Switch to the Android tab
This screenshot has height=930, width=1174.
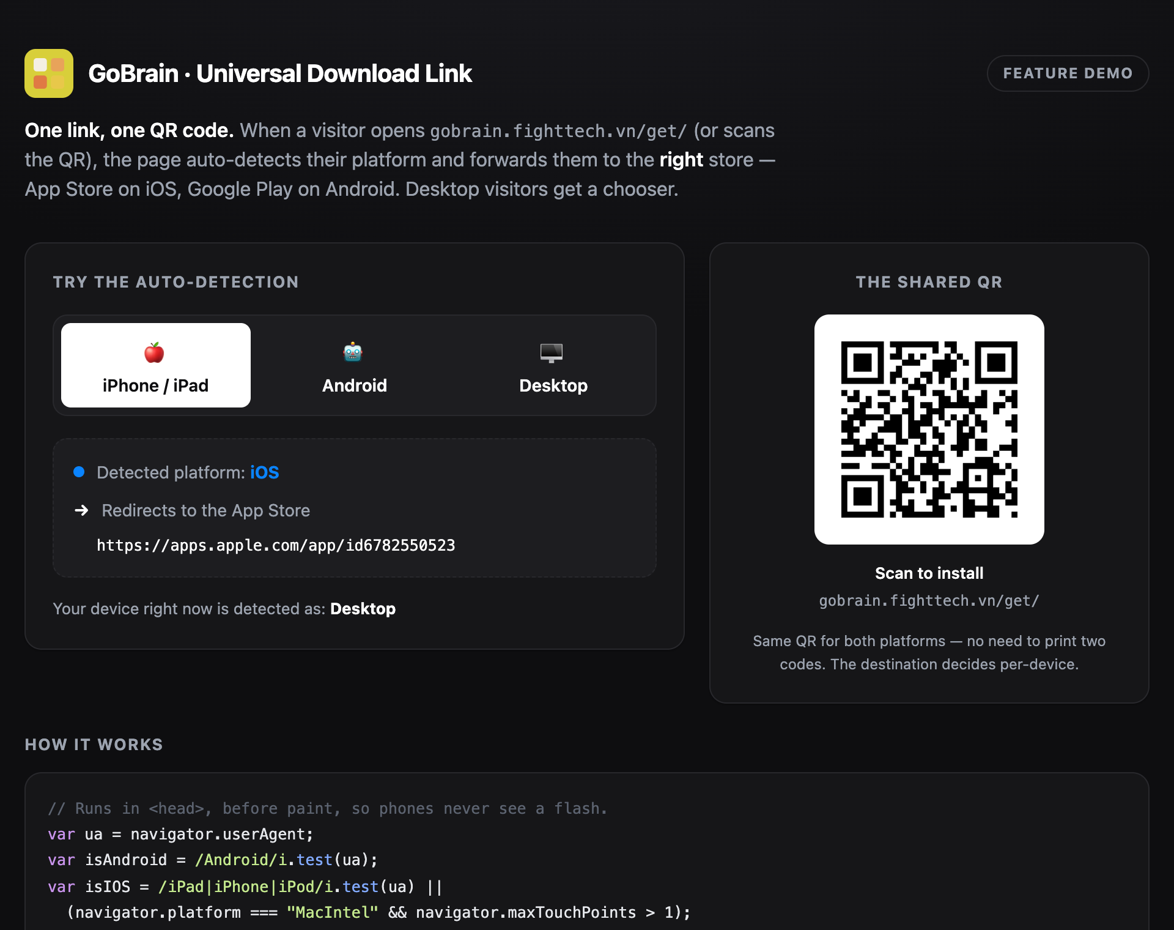coord(355,365)
